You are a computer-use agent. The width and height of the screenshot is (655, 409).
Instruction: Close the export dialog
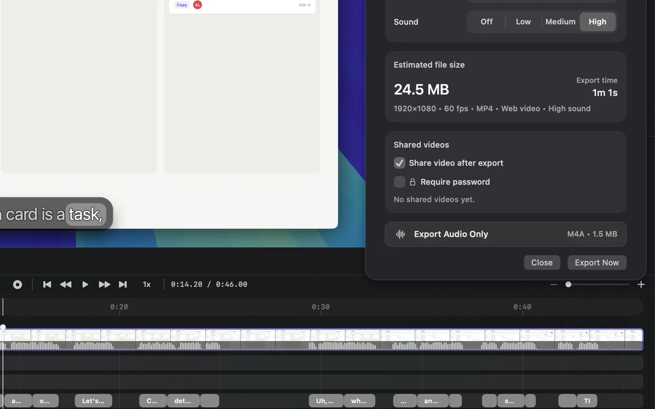click(542, 263)
